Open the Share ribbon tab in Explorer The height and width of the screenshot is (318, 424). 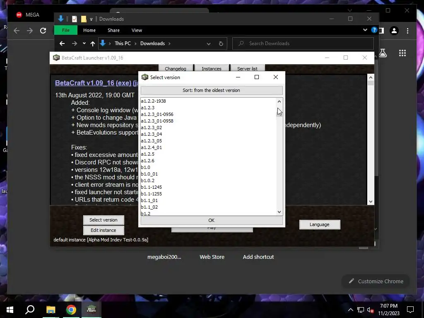[113, 30]
